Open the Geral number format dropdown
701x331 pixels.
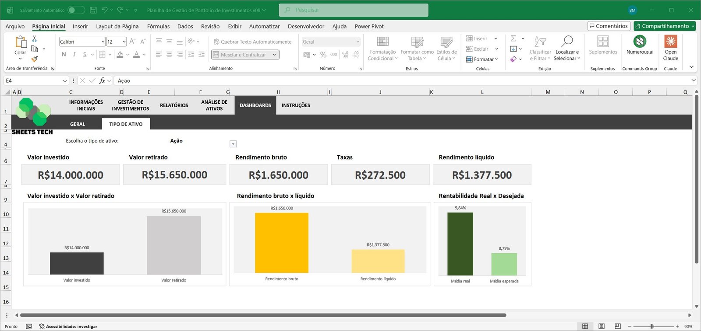coord(358,42)
